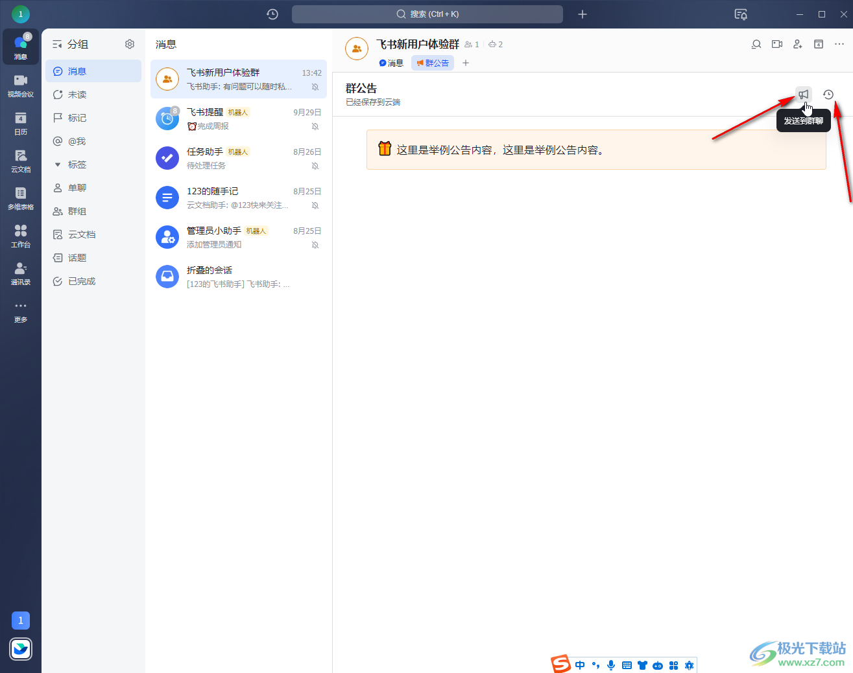Viewport: 853px width, 673px height.
Task: Click the search box (Ctrl+K)
Action: (x=427, y=14)
